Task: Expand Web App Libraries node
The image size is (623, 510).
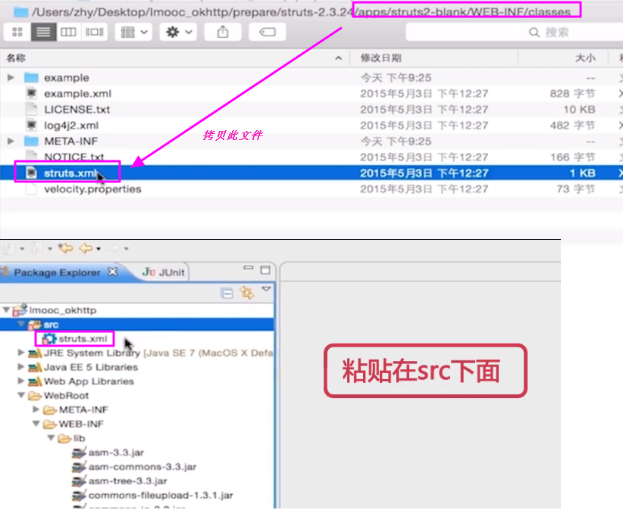Action: (21, 381)
